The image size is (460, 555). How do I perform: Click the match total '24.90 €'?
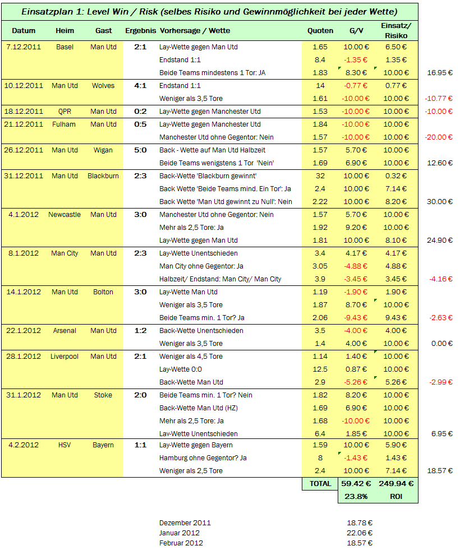point(440,240)
